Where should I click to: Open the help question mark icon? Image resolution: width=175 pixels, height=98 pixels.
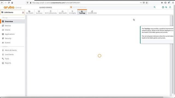click(163, 7)
